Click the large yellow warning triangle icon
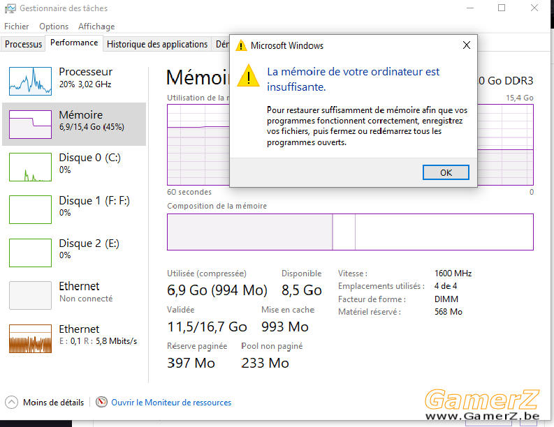The height and width of the screenshot is (427, 554). click(x=249, y=75)
